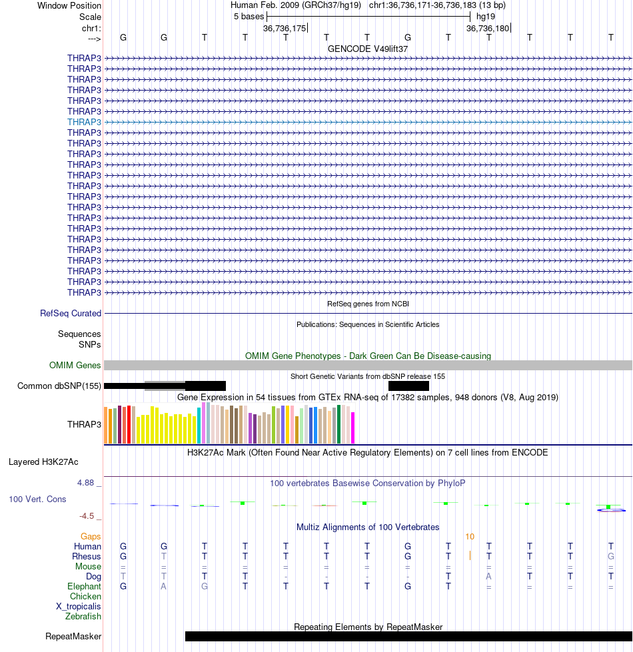Screen dimensions: 633x652
Task: Open H3K27Ac Mark ENCODE track title
Action: point(368,452)
